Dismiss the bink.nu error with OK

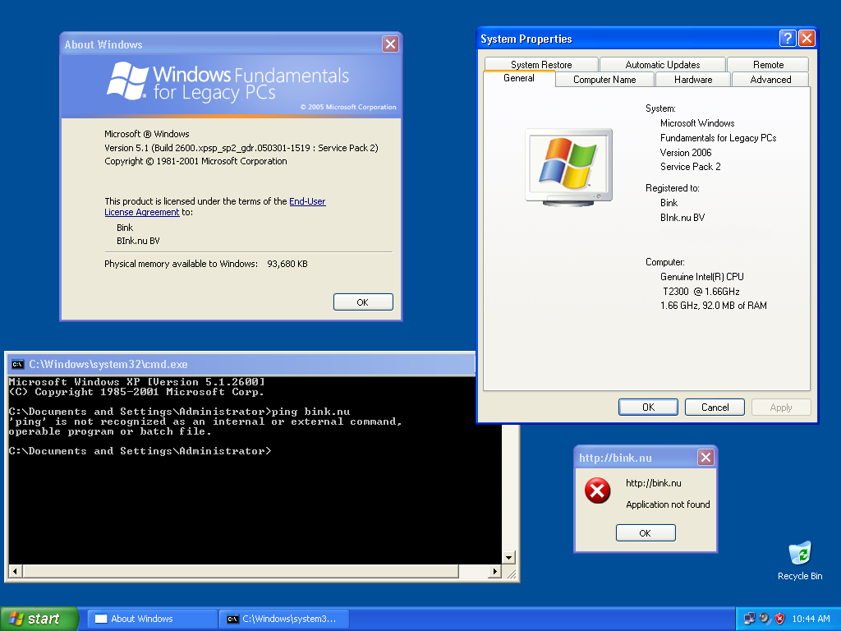pos(646,532)
